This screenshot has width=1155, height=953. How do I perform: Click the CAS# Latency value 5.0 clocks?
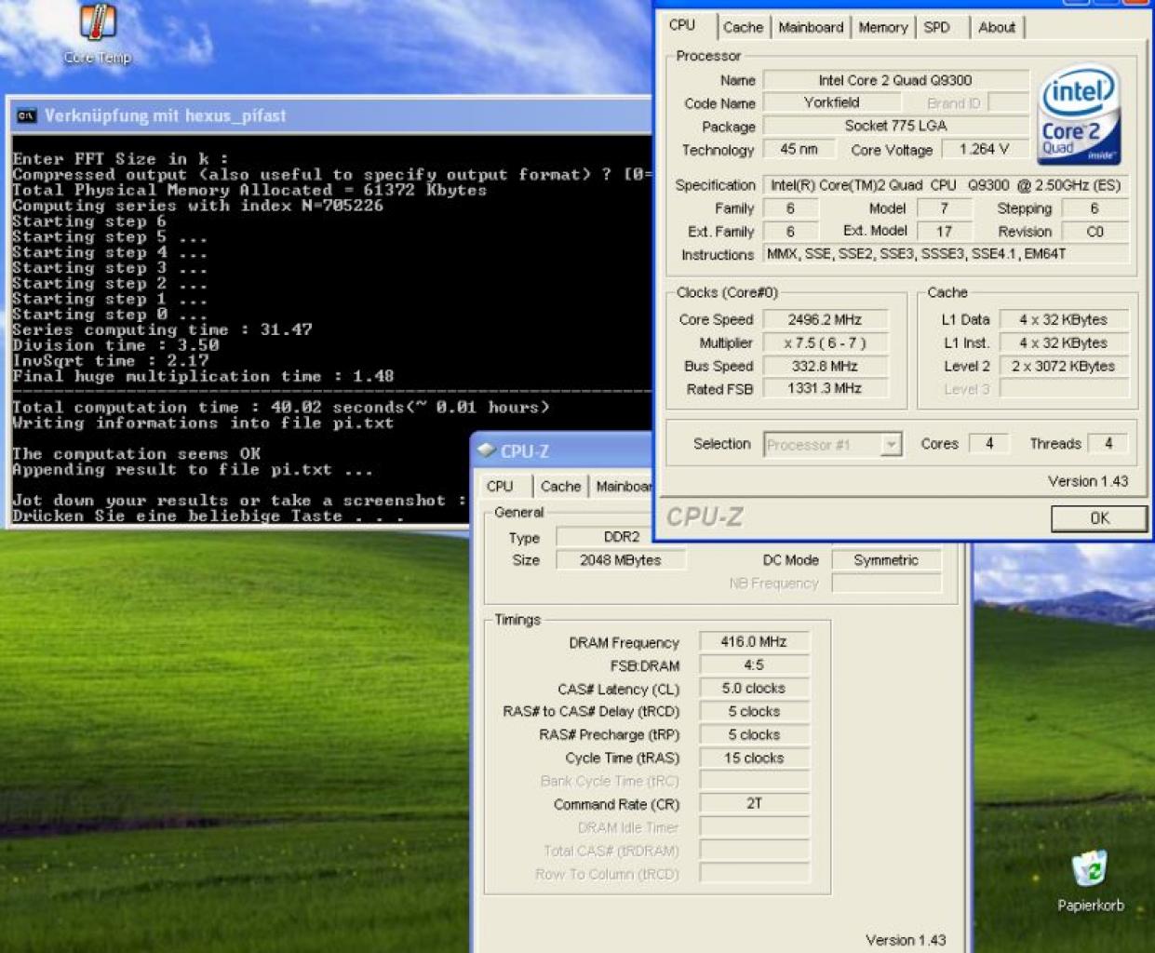(x=754, y=689)
